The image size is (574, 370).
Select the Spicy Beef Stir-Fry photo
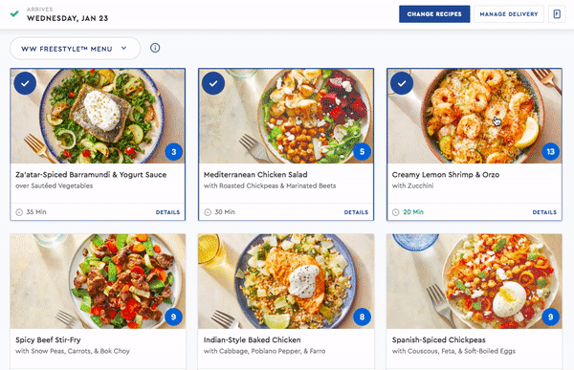click(x=98, y=281)
